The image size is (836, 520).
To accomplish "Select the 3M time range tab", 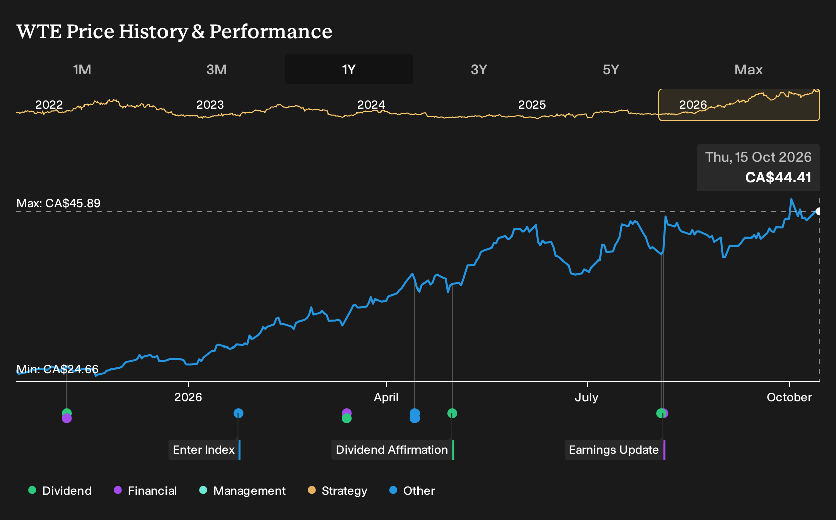I will (216, 69).
